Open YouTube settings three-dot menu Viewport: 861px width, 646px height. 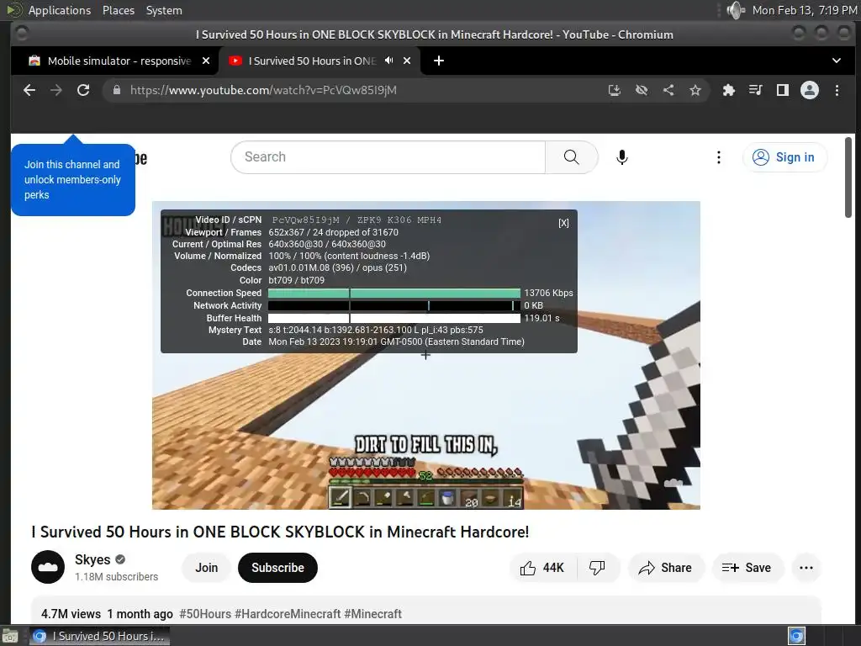(x=718, y=157)
